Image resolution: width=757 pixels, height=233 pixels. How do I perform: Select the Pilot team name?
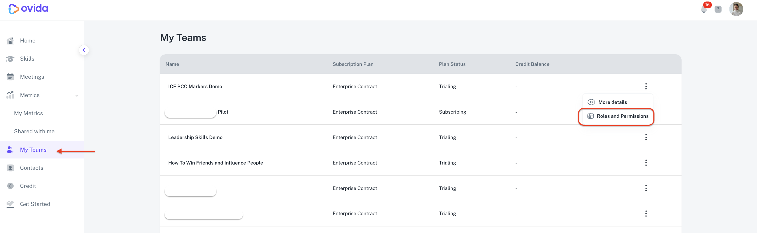[223, 112]
